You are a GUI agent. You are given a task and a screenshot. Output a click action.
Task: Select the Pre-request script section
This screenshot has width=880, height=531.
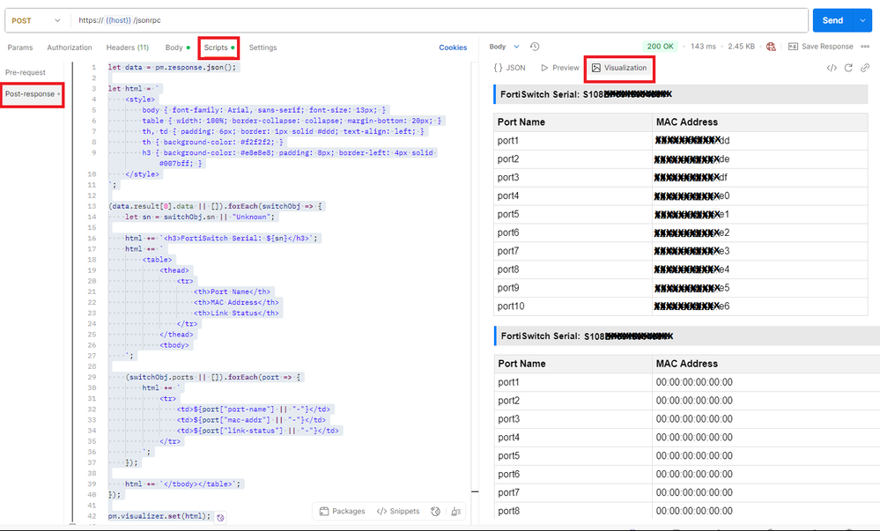click(26, 72)
